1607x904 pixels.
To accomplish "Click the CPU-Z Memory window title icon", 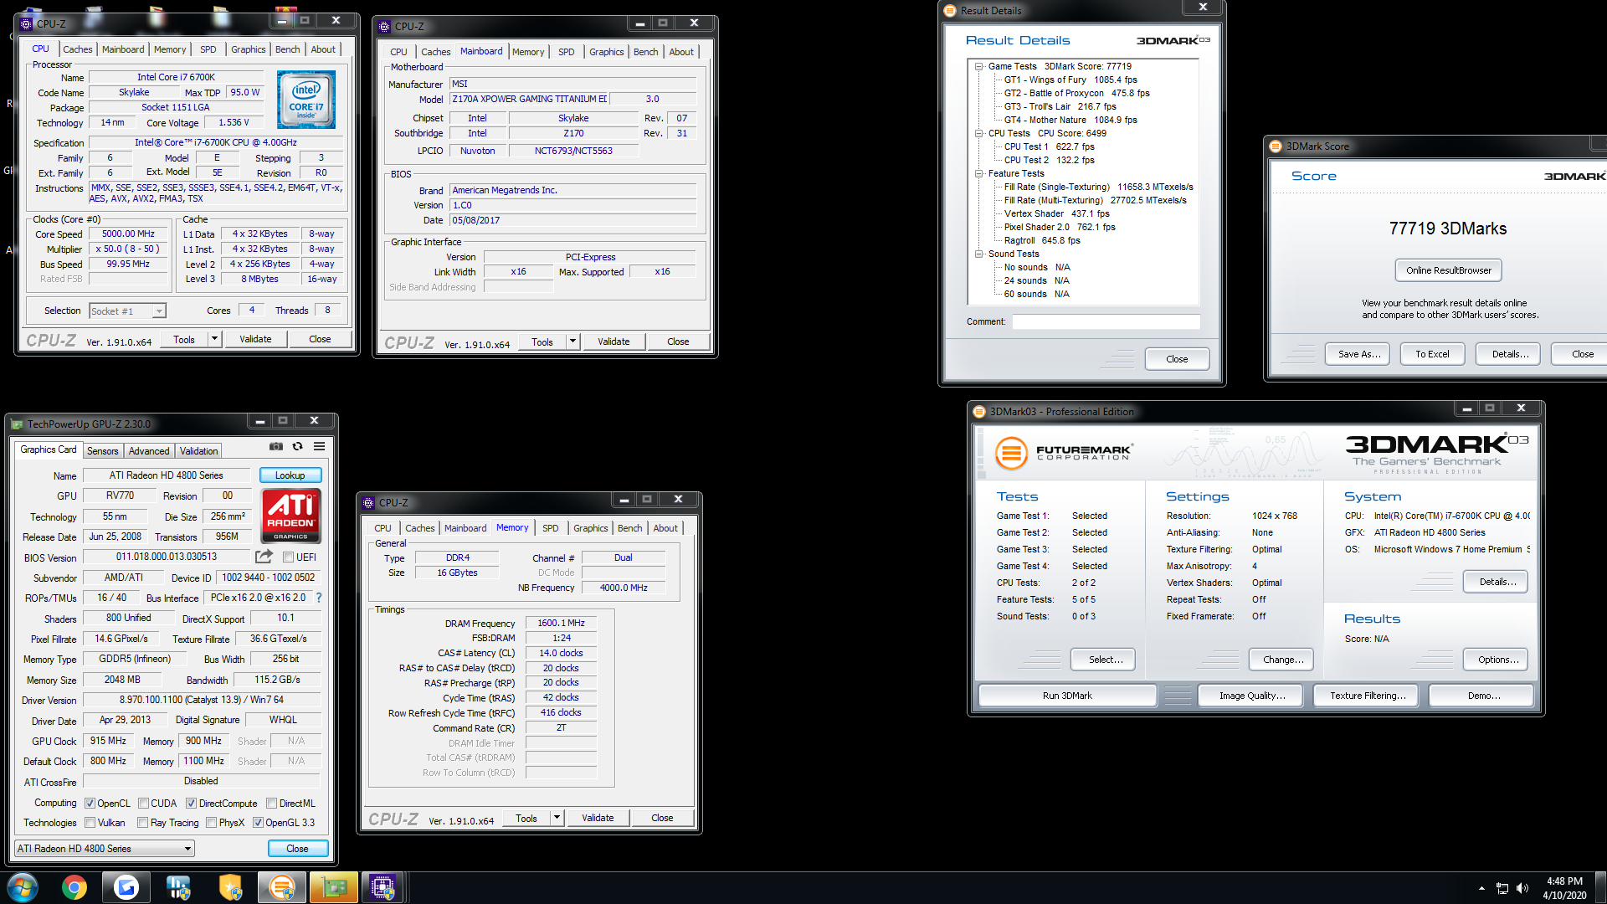I will tap(368, 502).
